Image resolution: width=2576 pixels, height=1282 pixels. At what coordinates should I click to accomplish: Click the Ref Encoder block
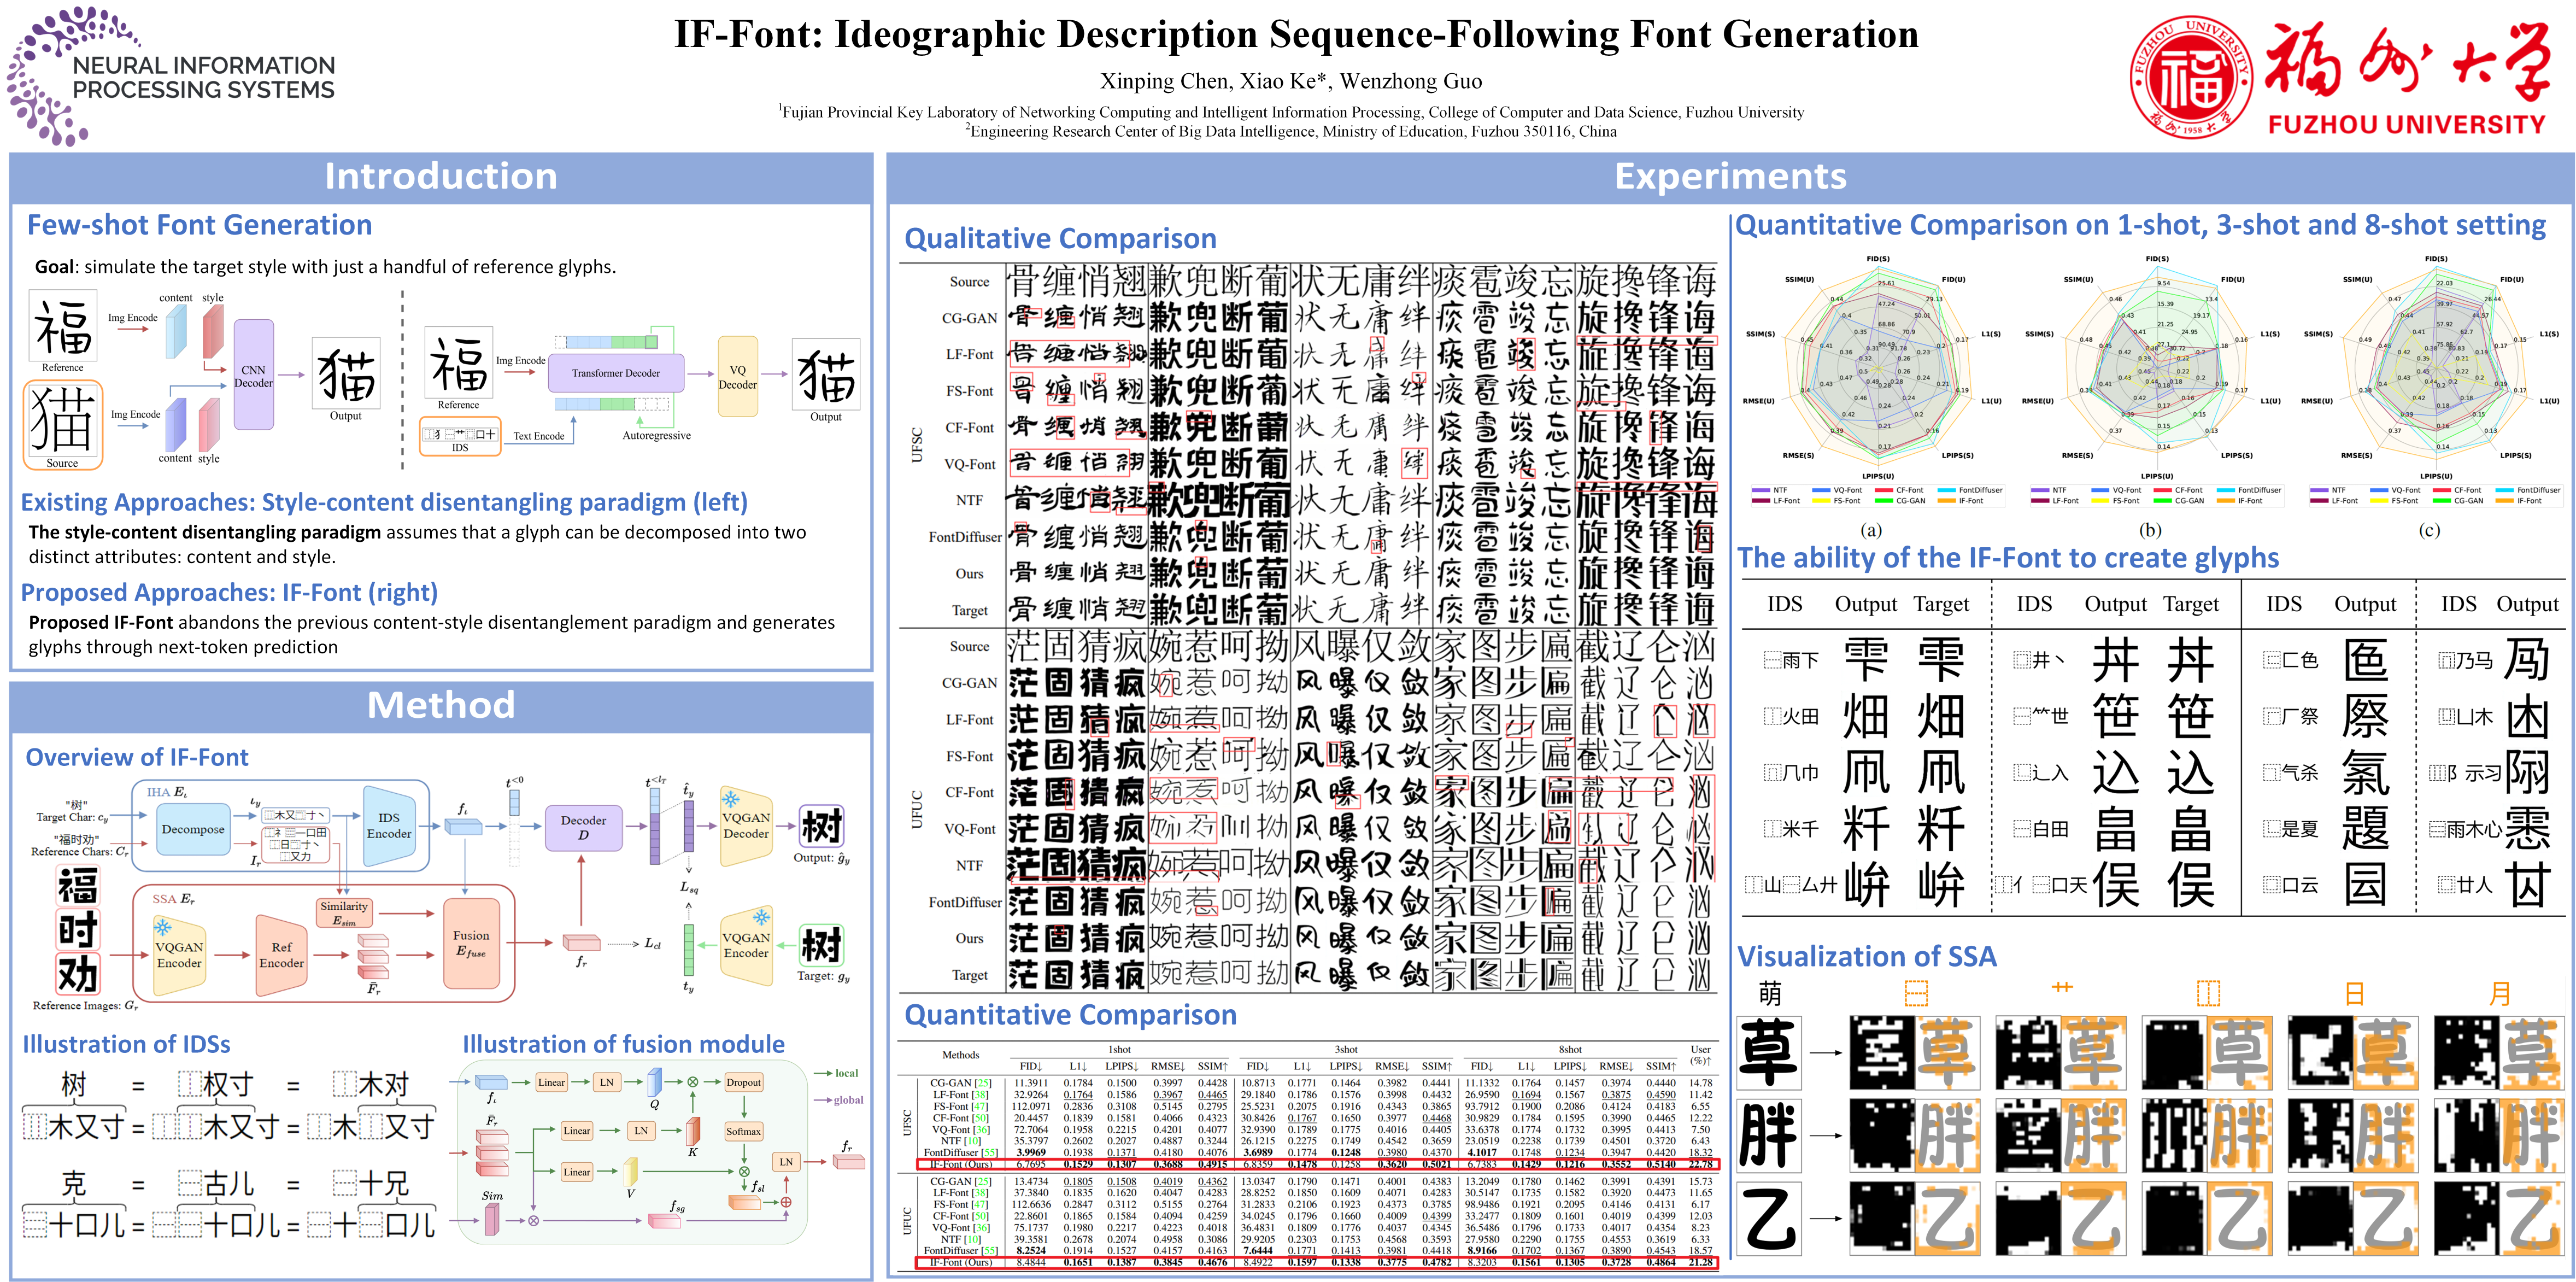[x=281, y=955]
